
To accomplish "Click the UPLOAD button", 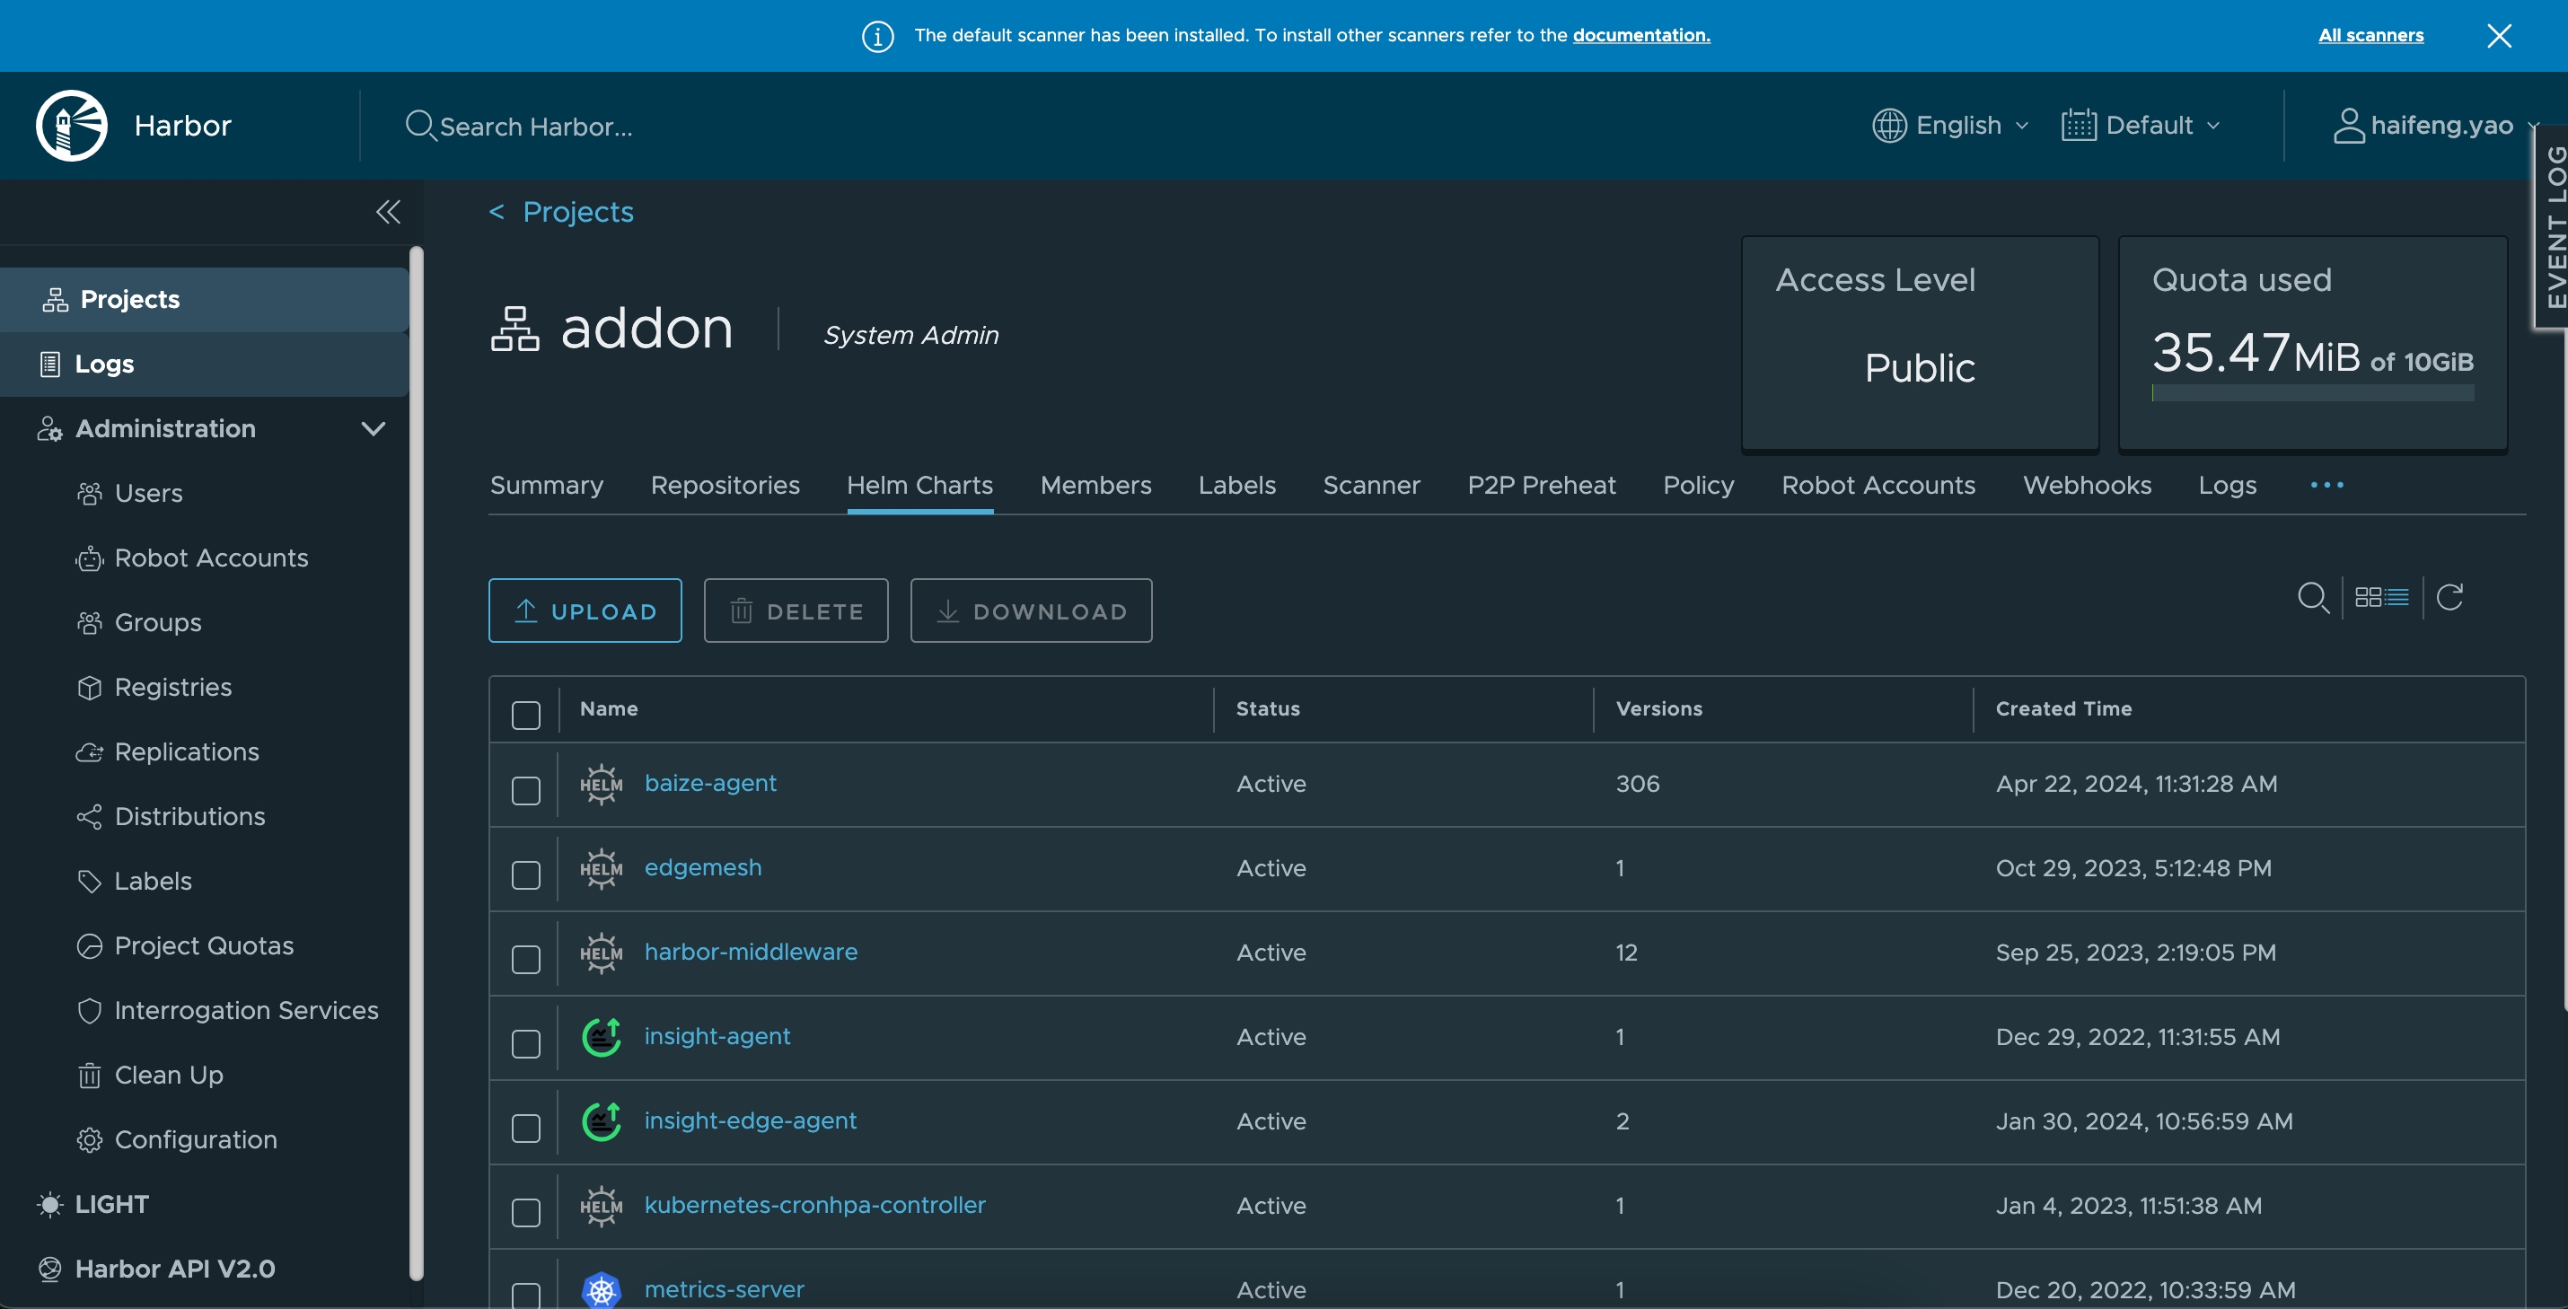I will (x=585, y=611).
